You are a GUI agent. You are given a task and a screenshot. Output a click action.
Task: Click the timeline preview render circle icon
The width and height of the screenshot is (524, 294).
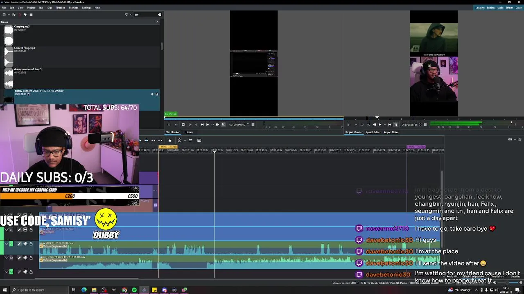click(179, 140)
